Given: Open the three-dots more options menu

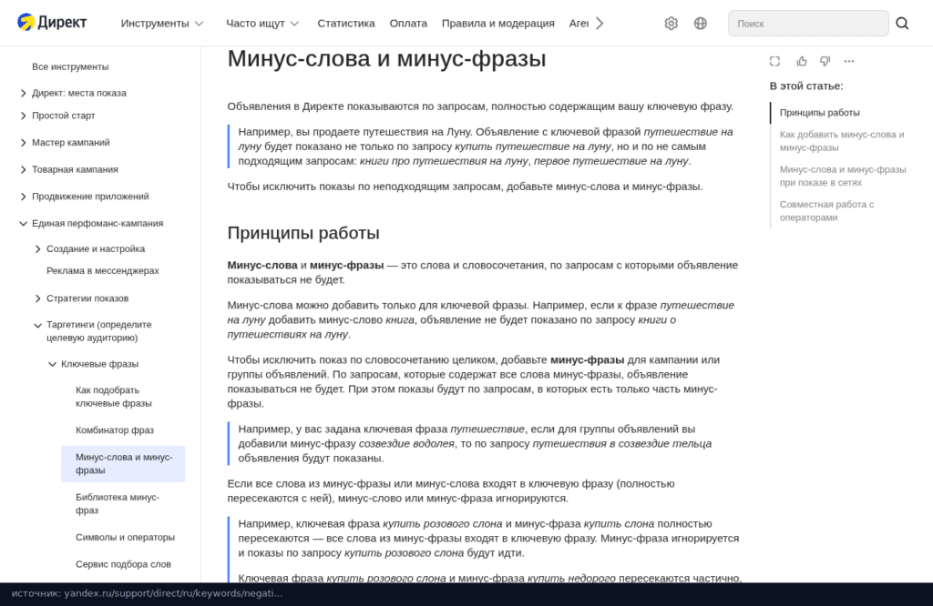Looking at the screenshot, I should 849,61.
